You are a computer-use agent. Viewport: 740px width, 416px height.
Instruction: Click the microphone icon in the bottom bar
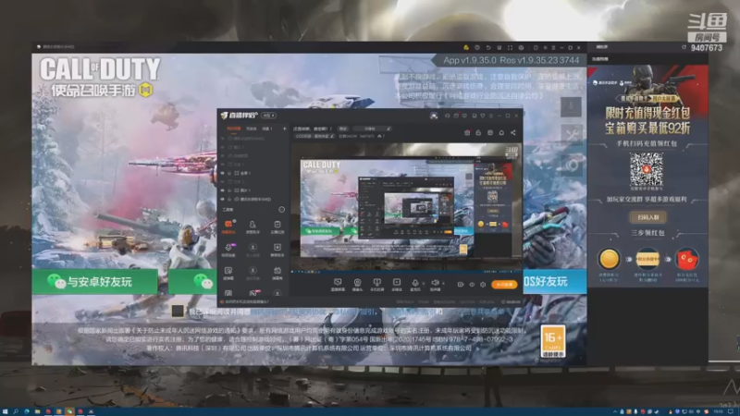414,284
